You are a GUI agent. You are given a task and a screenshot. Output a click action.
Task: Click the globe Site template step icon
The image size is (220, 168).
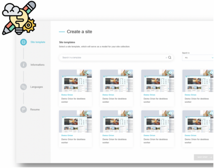(23, 42)
